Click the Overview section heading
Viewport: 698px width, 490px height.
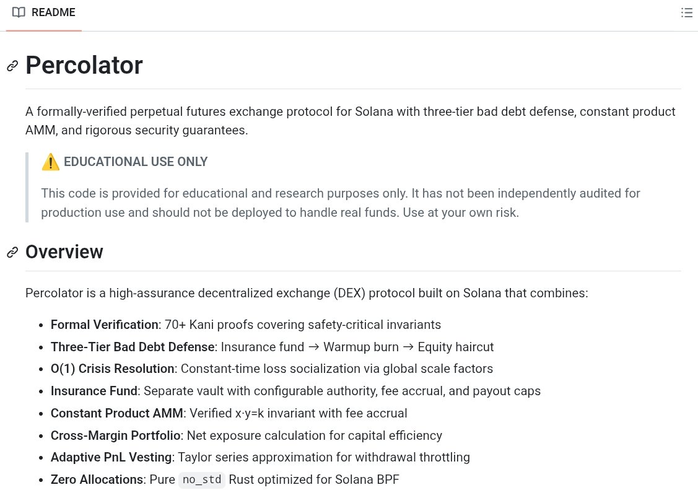point(64,252)
